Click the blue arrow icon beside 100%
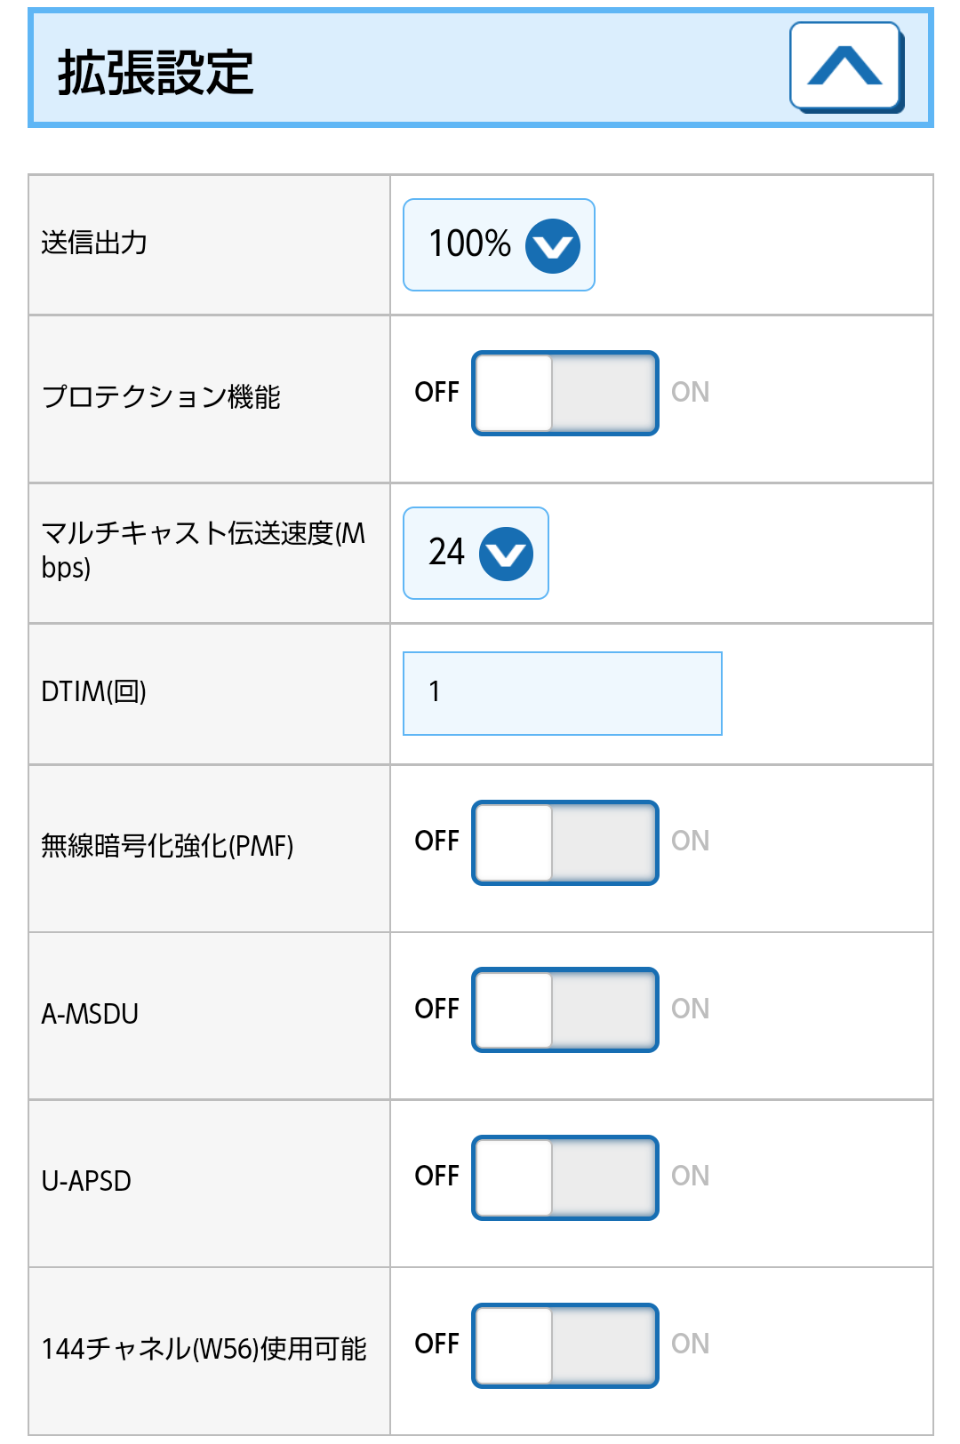The height and width of the screenshot is (1444, 960). pyautogui.click(x=553, y=245)
